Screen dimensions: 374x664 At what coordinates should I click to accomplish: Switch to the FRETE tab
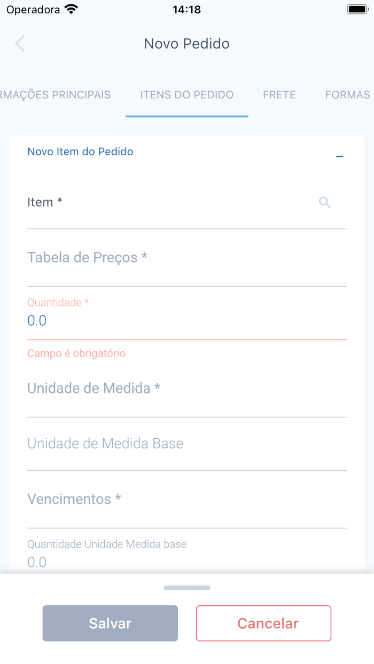click(279, 94)
